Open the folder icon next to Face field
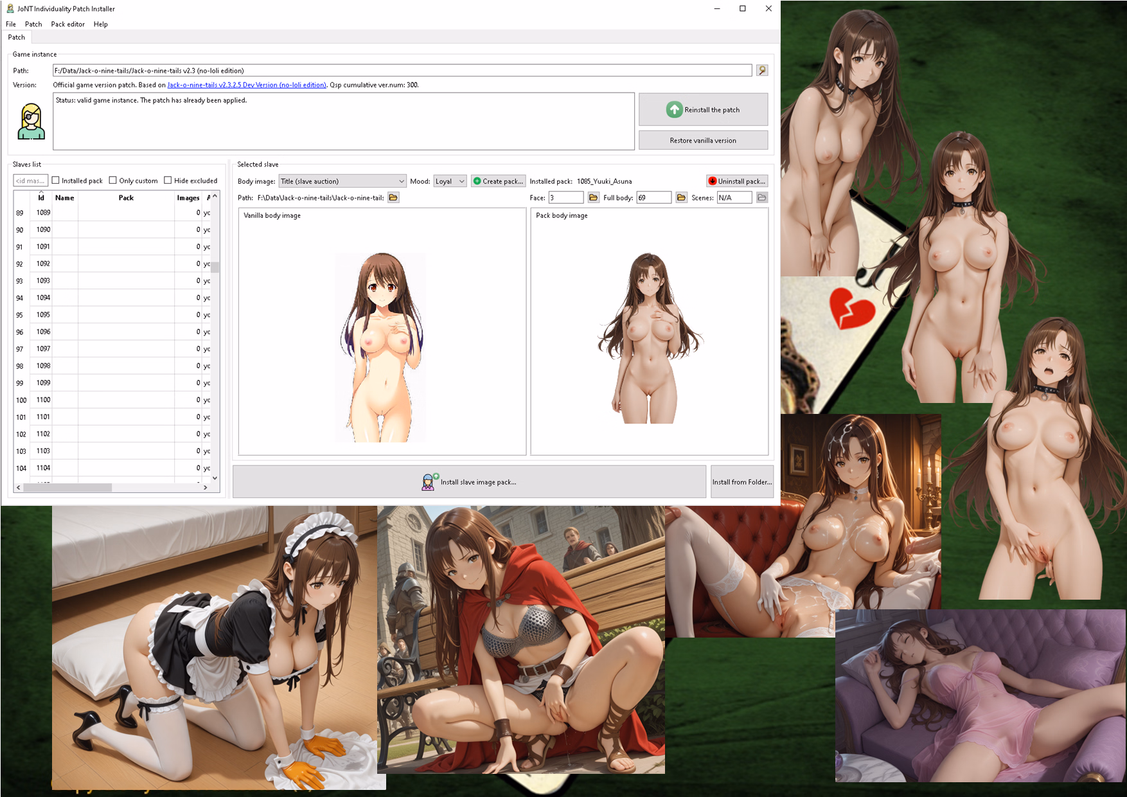Viewport: 1127px width, 797px height. [594, 198]
